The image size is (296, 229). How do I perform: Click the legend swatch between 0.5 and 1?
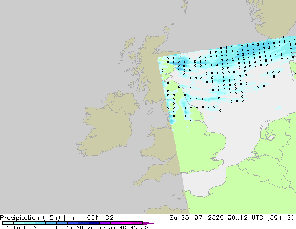pyautogui.click(x=19, y=223)
